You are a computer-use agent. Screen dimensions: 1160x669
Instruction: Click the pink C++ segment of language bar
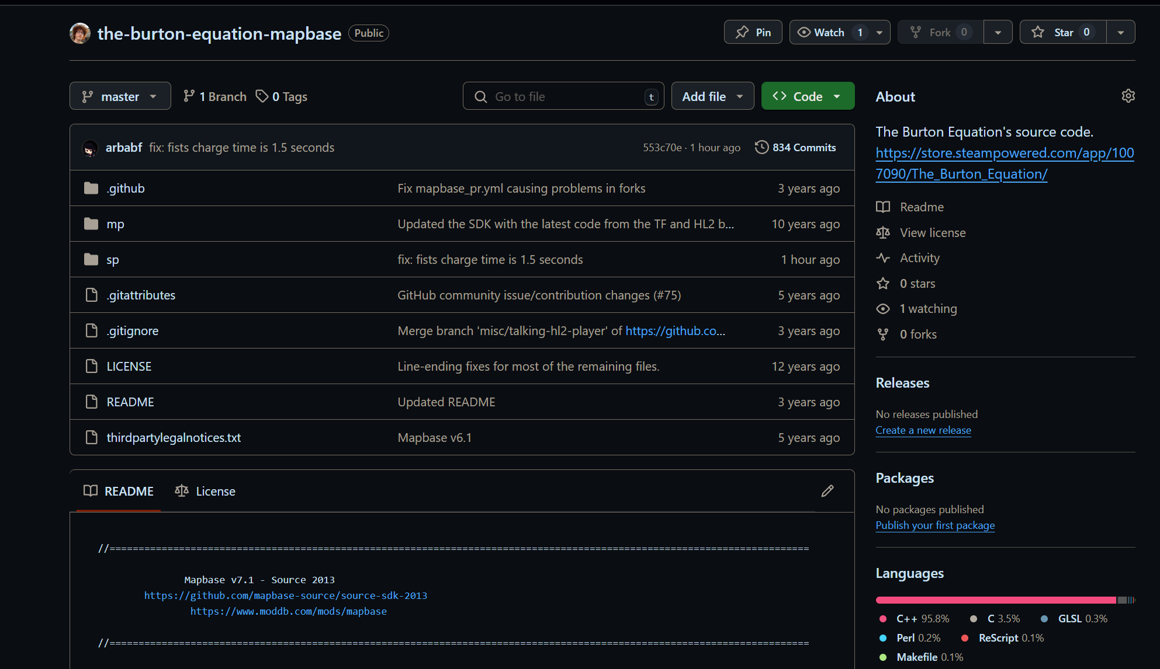point(996,600)
